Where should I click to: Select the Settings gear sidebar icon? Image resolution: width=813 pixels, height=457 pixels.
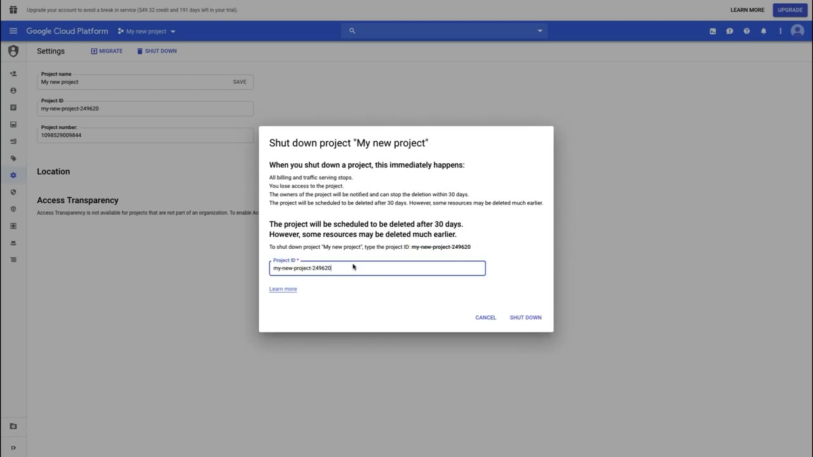[13, 175]
